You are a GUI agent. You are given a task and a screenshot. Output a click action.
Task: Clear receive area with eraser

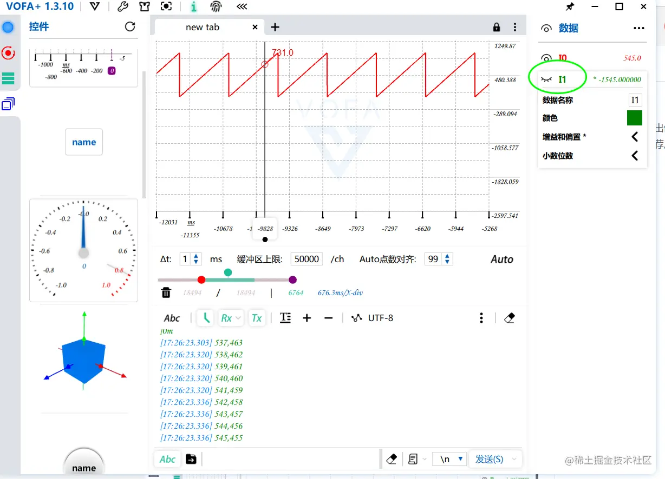[x=508, y=318]
